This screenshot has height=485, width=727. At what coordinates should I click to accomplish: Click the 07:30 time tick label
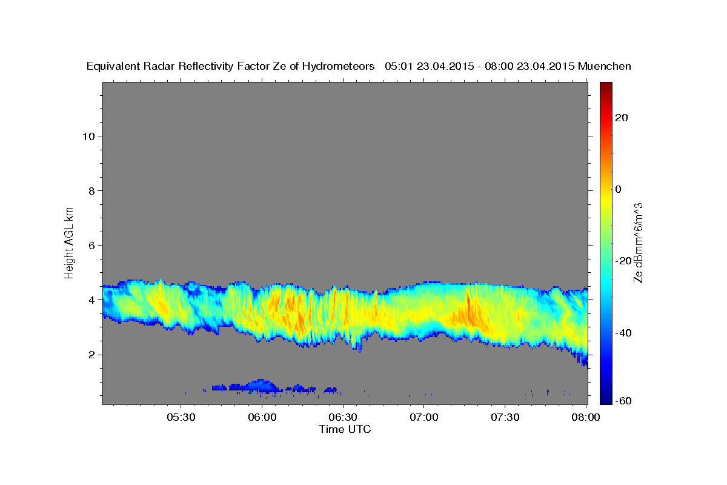pyautogui.click(x=505, y=418)
